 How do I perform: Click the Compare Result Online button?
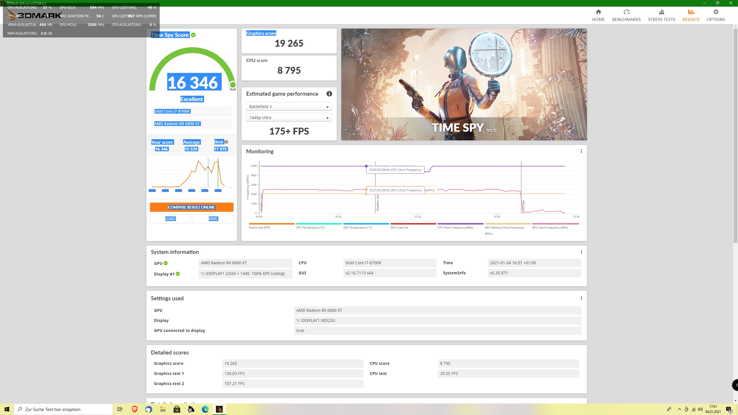coord(191,207)
